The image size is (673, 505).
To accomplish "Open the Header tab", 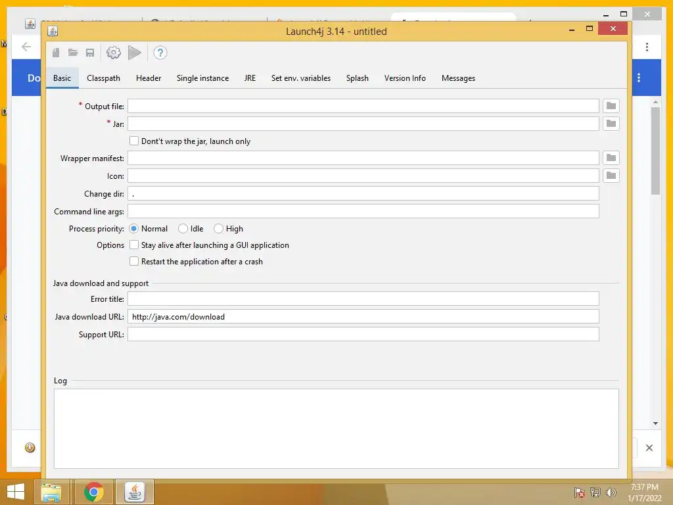I will point(149,78).
